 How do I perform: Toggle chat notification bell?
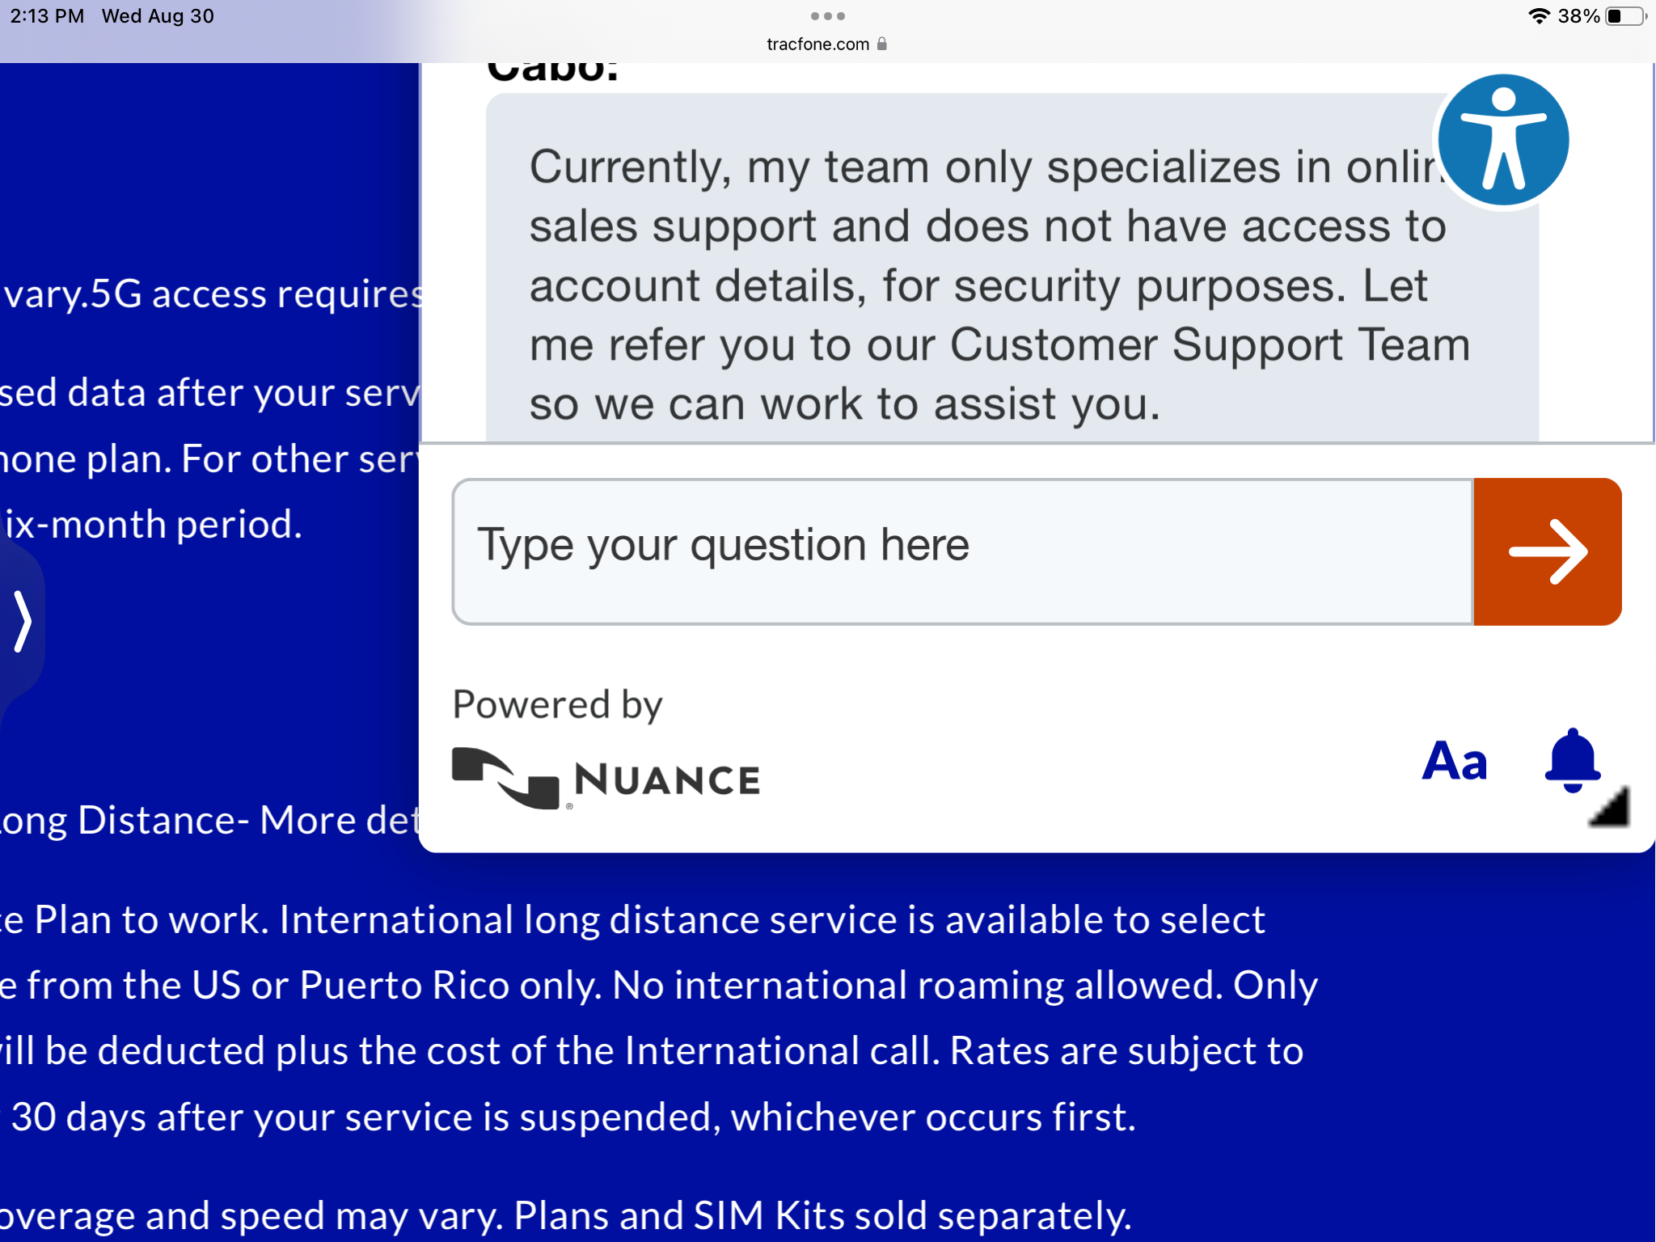[x=1573, y=760]
